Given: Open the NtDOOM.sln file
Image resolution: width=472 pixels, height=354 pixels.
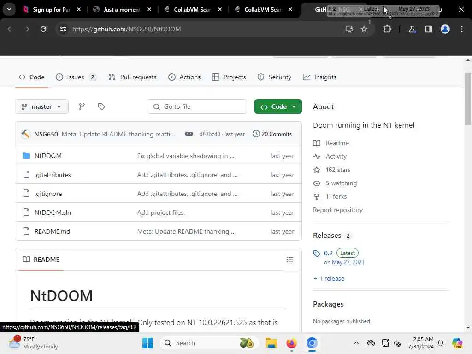Looking at the screenshot, I should tap(53, 212).
